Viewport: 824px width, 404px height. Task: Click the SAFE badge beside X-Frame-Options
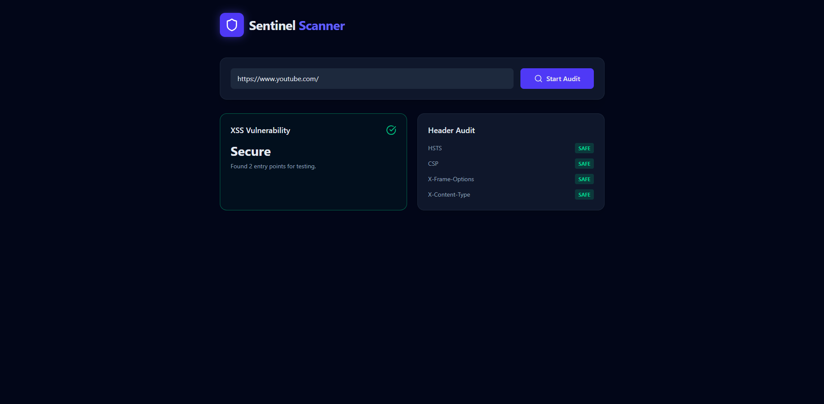tap(584, 179)
